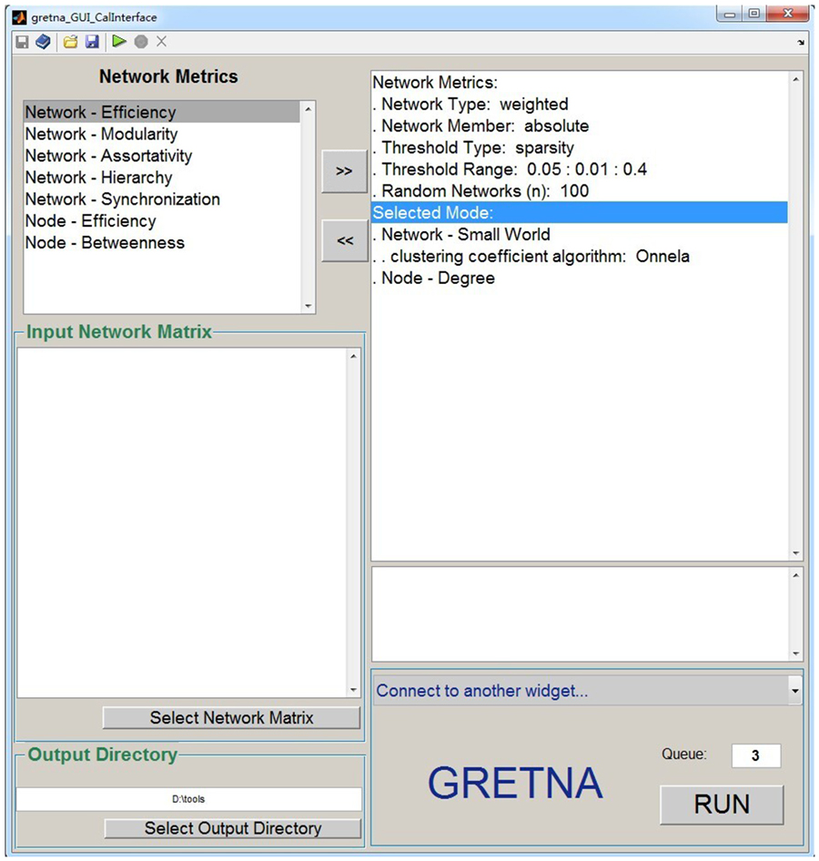Click the Network Type: weighted line

[580, 104]
